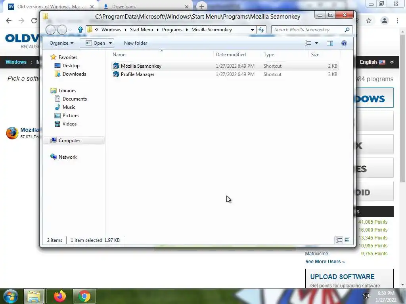The image size is (406, 304).
Task: Open the Windows Start orb
Action: [10, 296]
